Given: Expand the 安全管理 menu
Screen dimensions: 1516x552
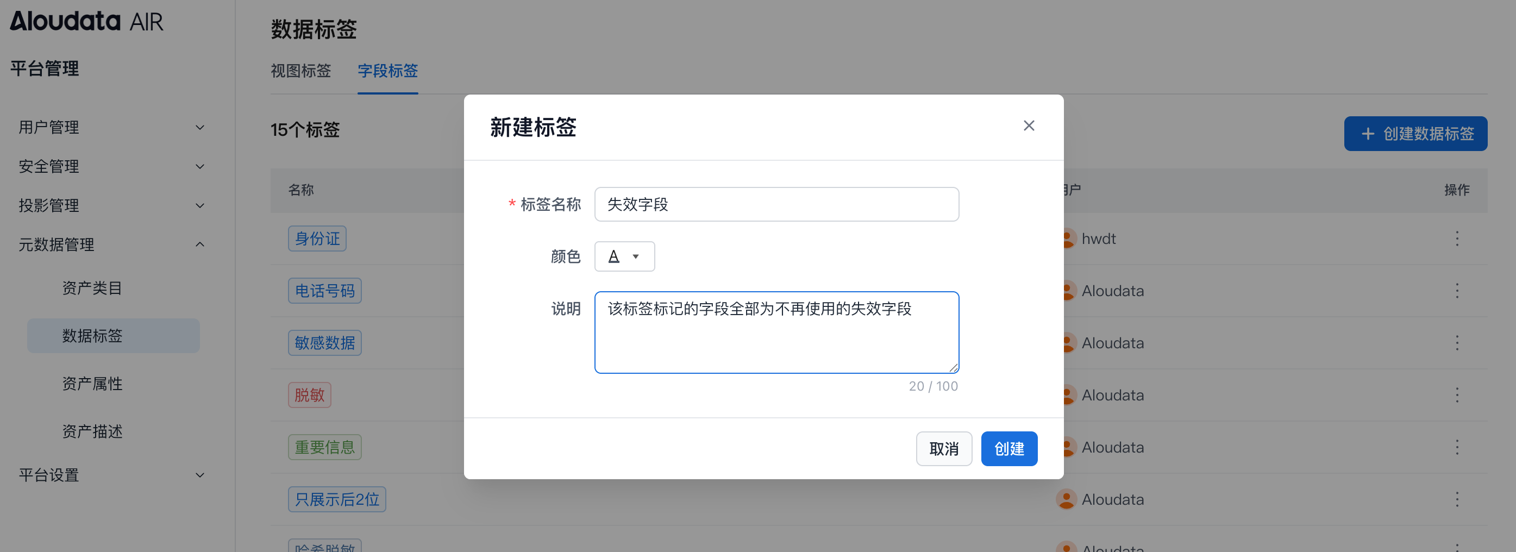Looking at the screenshot, I should pyautogui.click(x=111, y=167).
